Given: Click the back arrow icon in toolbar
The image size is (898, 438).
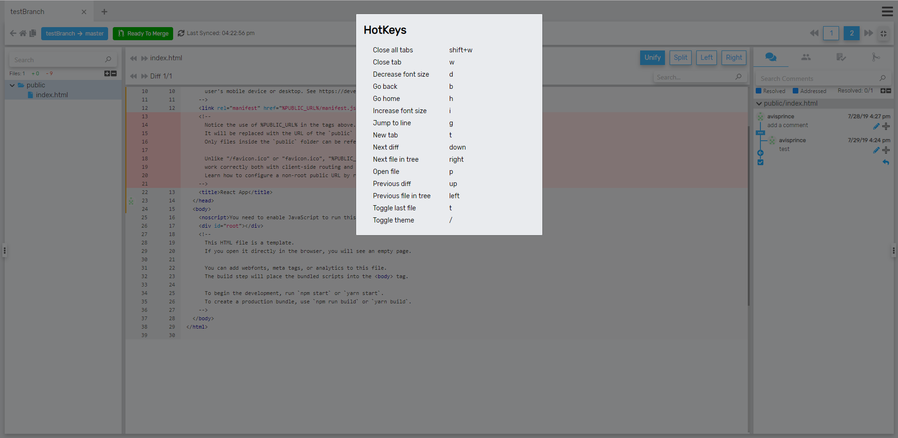Looking at the screenshot, I should tap(13, 33).
